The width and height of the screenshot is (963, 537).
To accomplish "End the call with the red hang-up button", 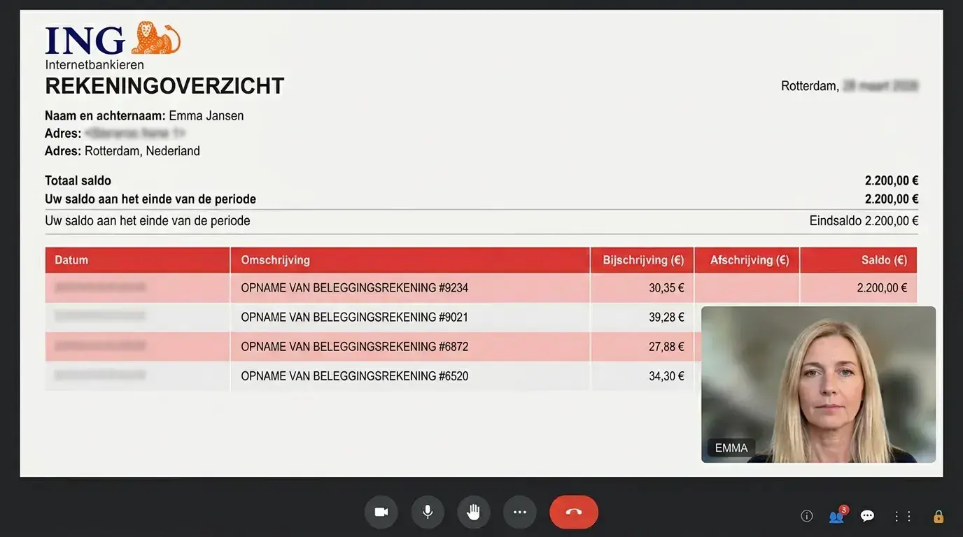I will [x=574, y=512].
